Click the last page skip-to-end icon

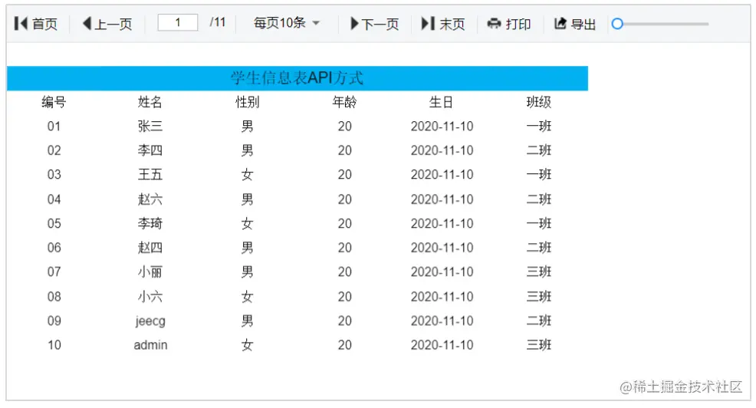click(x=428, y=23)
